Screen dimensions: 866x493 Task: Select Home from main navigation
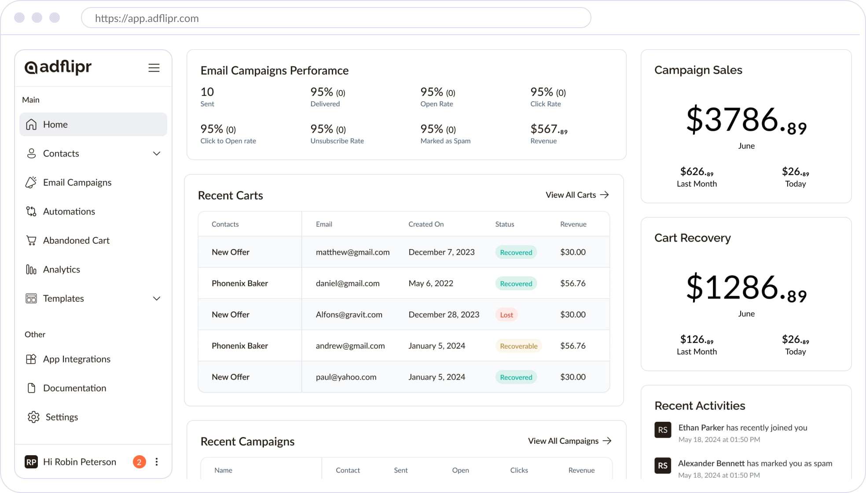(92, 124)
